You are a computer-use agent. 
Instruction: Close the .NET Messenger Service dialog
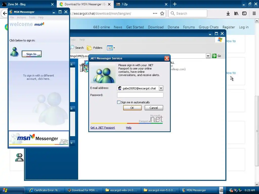tap(167, 58)
